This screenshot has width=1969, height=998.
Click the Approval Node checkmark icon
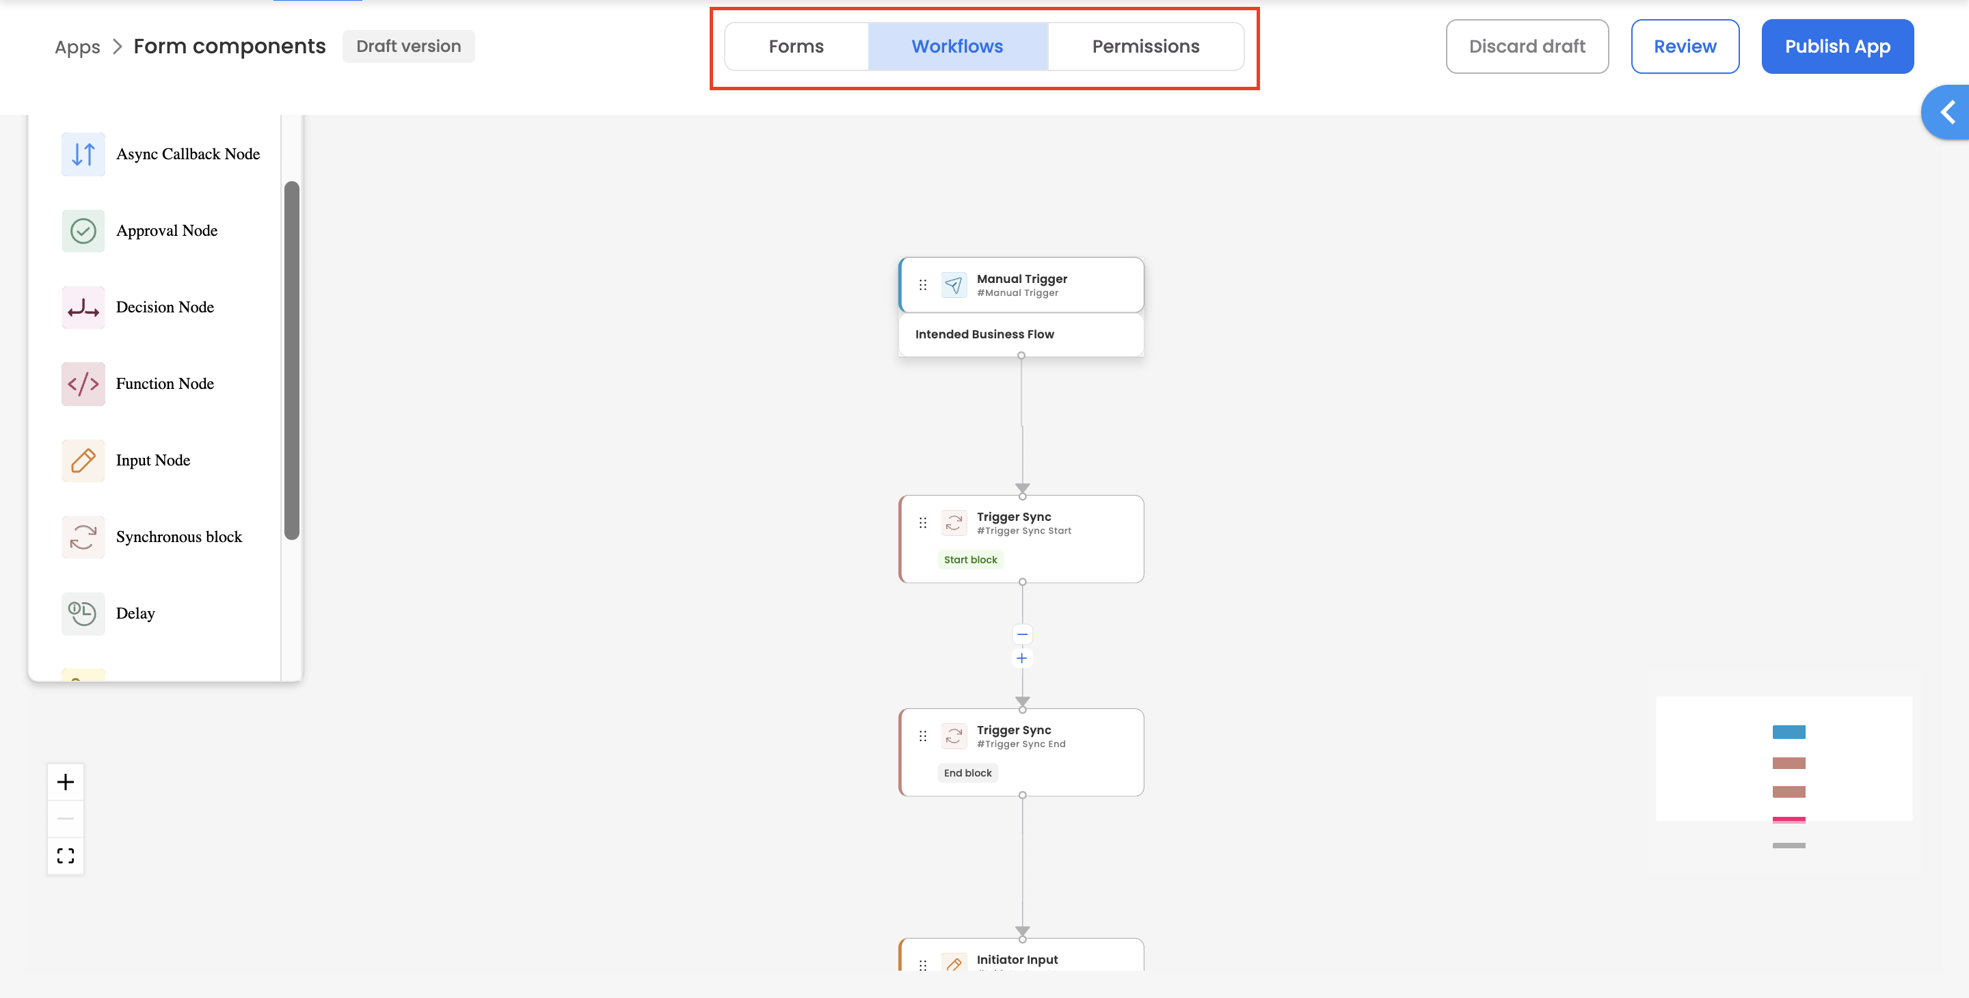[83, 231]
